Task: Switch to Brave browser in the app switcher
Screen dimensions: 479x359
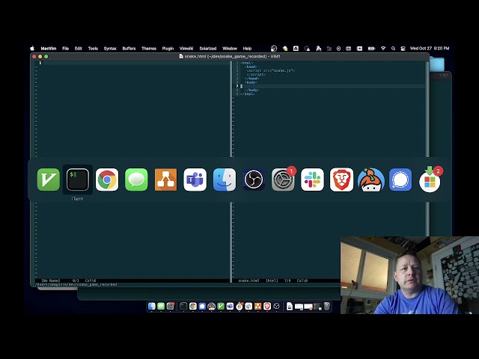Action: (341, 179)
